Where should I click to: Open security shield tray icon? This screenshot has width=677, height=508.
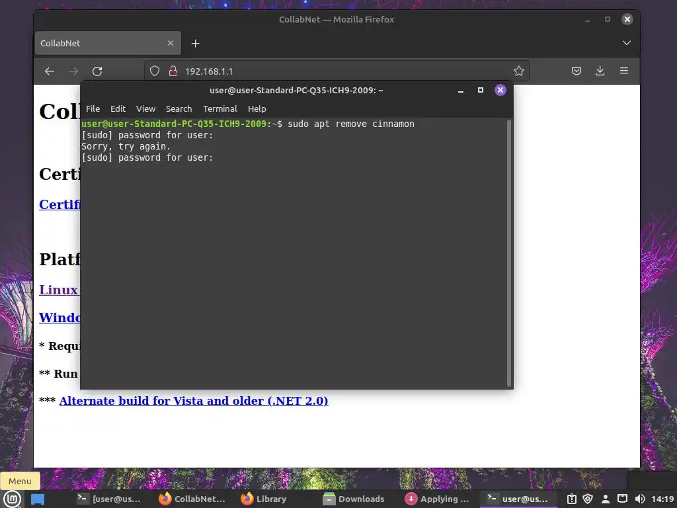point(588,499)
